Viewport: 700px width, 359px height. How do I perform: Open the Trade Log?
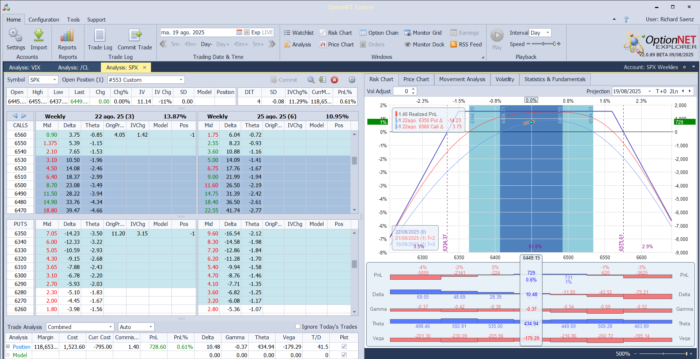tap(100, 39)
